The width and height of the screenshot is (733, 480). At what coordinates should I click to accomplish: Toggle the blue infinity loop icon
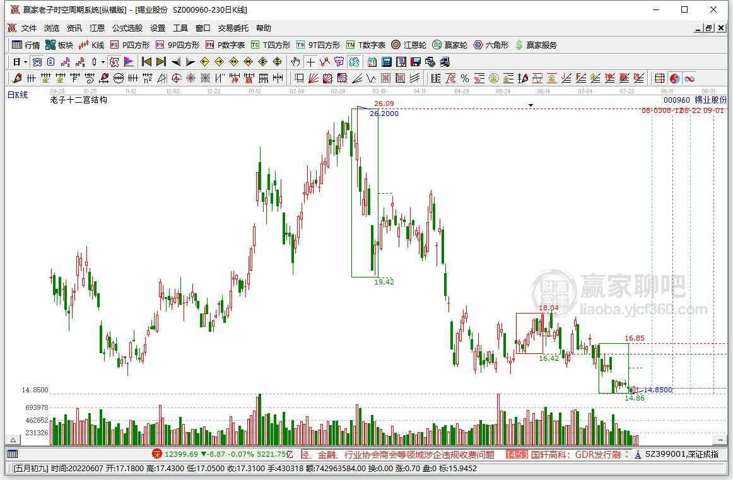click(689, 78)
